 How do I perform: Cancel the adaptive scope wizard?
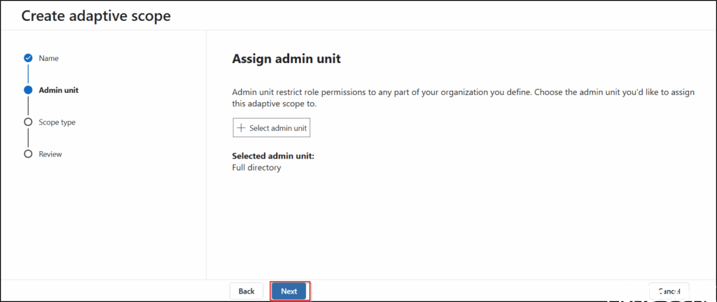point(669,291)
